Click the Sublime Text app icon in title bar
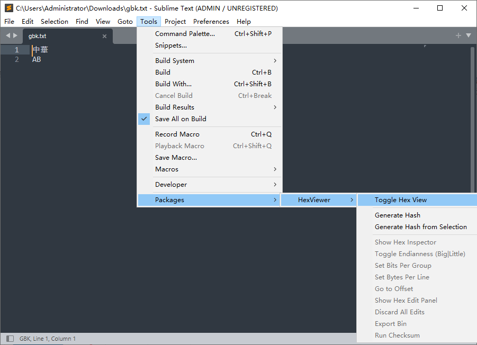The image size is (477, 345). [9, 8]
